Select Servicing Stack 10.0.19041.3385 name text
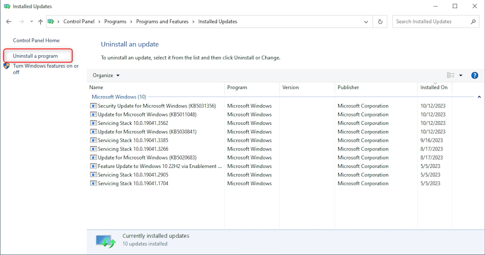Screen dimensions: 485x255 click(133, 141)
